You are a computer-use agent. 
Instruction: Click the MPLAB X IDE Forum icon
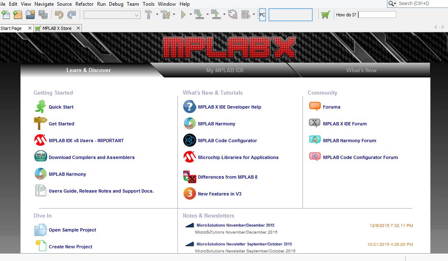coord(315,123)
